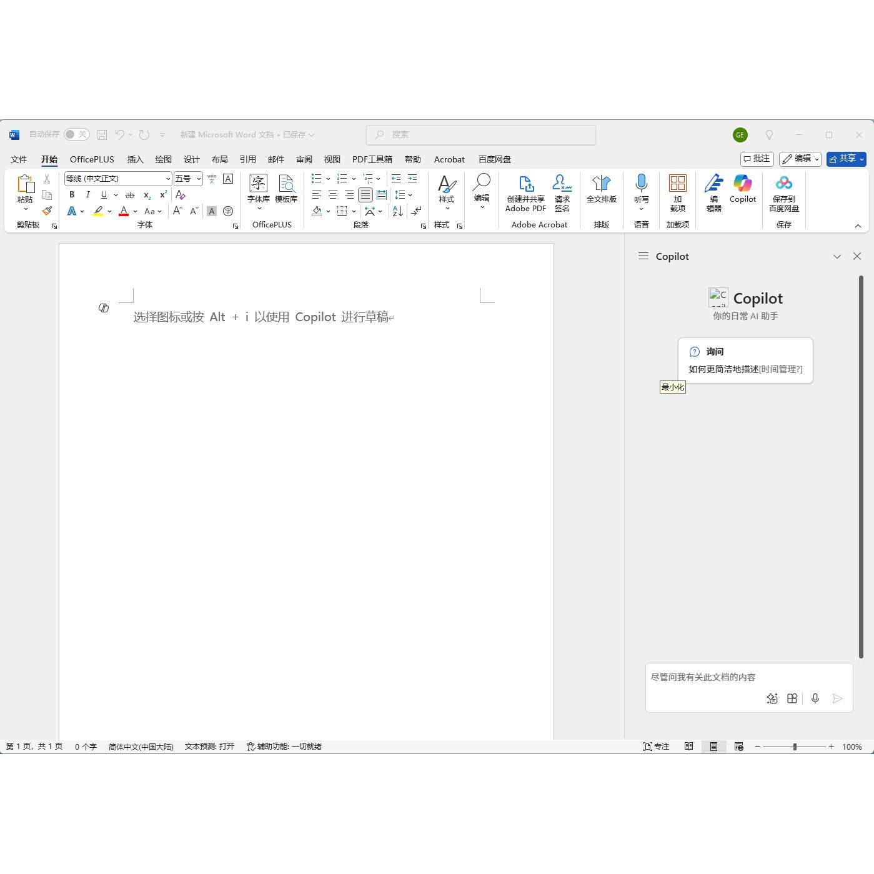The height and width of the screenshot is (874, 874).
Task: Open the 模板库 template library
Action: coord(286,189)
